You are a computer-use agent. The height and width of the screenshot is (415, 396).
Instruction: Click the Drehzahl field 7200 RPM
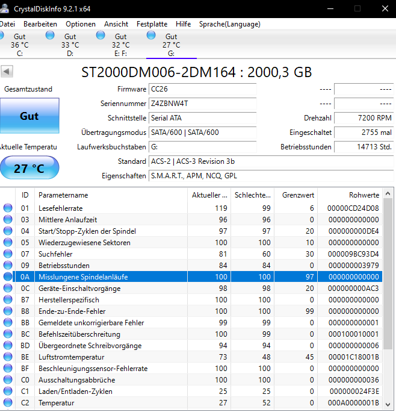coord(364,118)
